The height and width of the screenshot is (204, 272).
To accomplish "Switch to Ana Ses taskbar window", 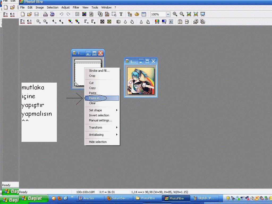I will tap(90, 198).
